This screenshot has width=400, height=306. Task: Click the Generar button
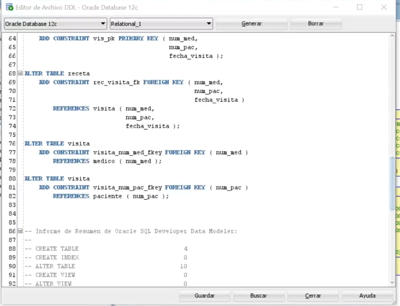tap(252, 24)
